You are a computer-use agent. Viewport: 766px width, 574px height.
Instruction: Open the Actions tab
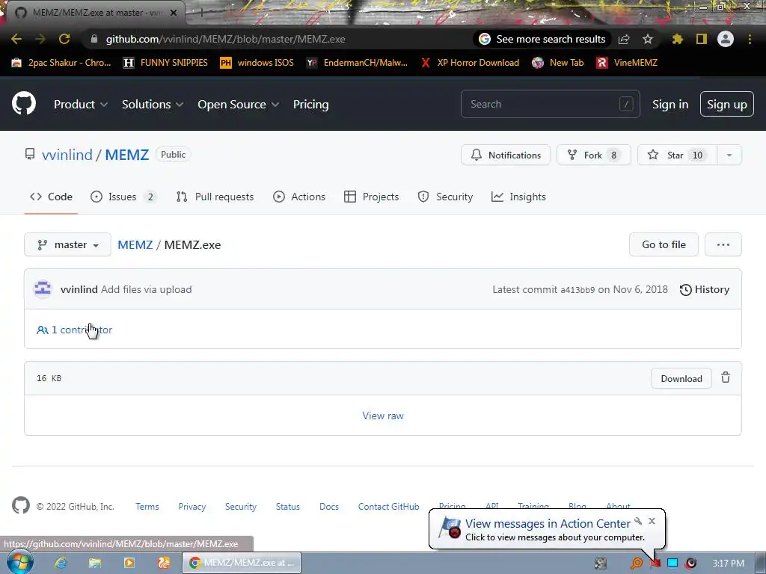pos(299,197)
